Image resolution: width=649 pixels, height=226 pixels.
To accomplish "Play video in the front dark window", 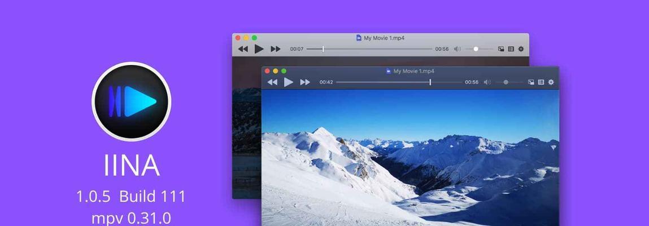I will click(289, 82).
